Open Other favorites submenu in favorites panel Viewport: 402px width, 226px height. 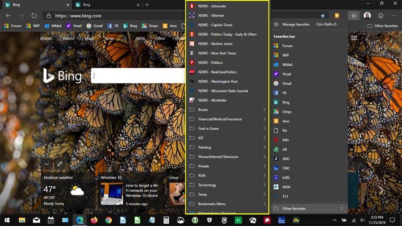309,208
